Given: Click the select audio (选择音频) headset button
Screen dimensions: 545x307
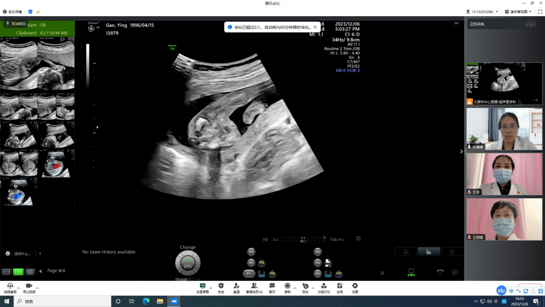Looking at the screenshot, I should (10, 288).
